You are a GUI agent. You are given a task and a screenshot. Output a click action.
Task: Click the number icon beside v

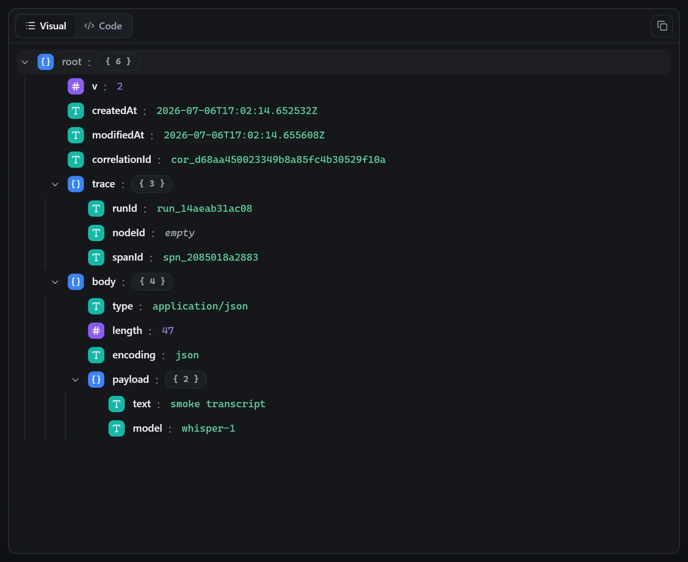pyautogui.click(x=76, y=86)
